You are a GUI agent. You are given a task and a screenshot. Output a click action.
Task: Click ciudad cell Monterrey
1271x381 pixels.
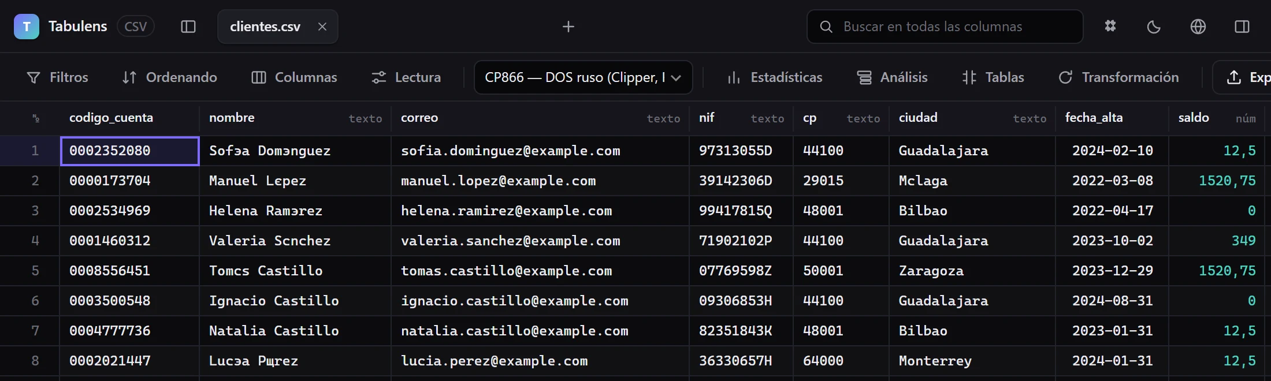(972, 361)
